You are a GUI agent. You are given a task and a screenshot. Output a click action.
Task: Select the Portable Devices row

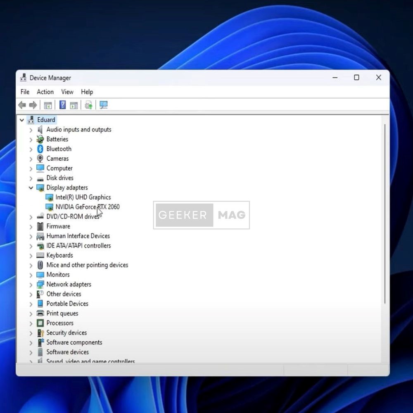67,304
